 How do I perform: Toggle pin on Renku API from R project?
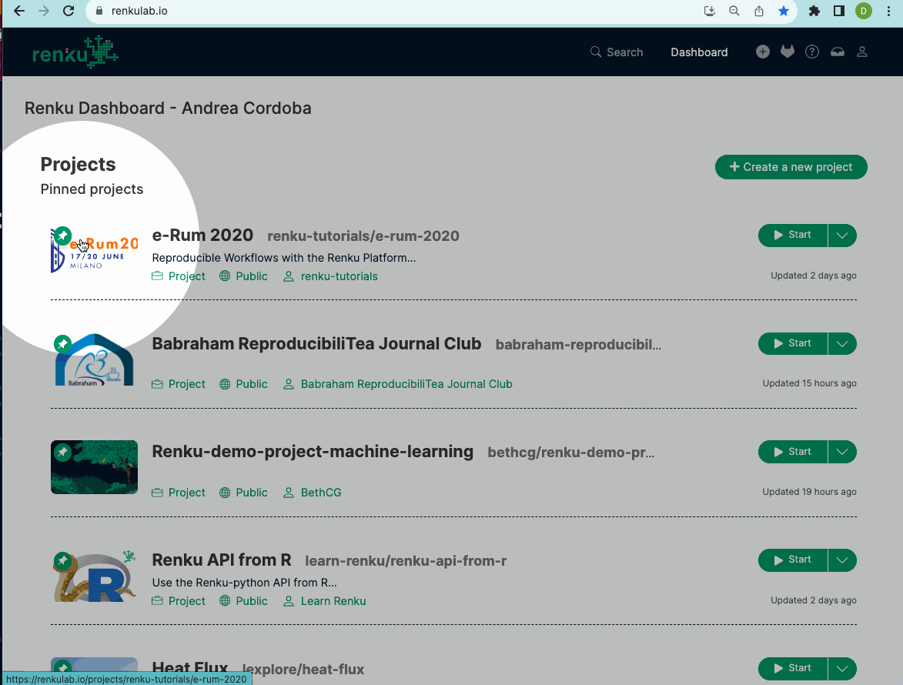62,560
